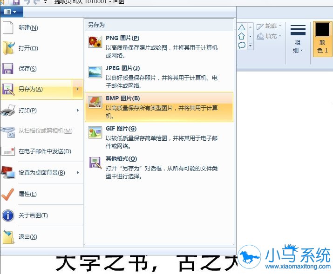Click the Open folder icon

[8, 48]
